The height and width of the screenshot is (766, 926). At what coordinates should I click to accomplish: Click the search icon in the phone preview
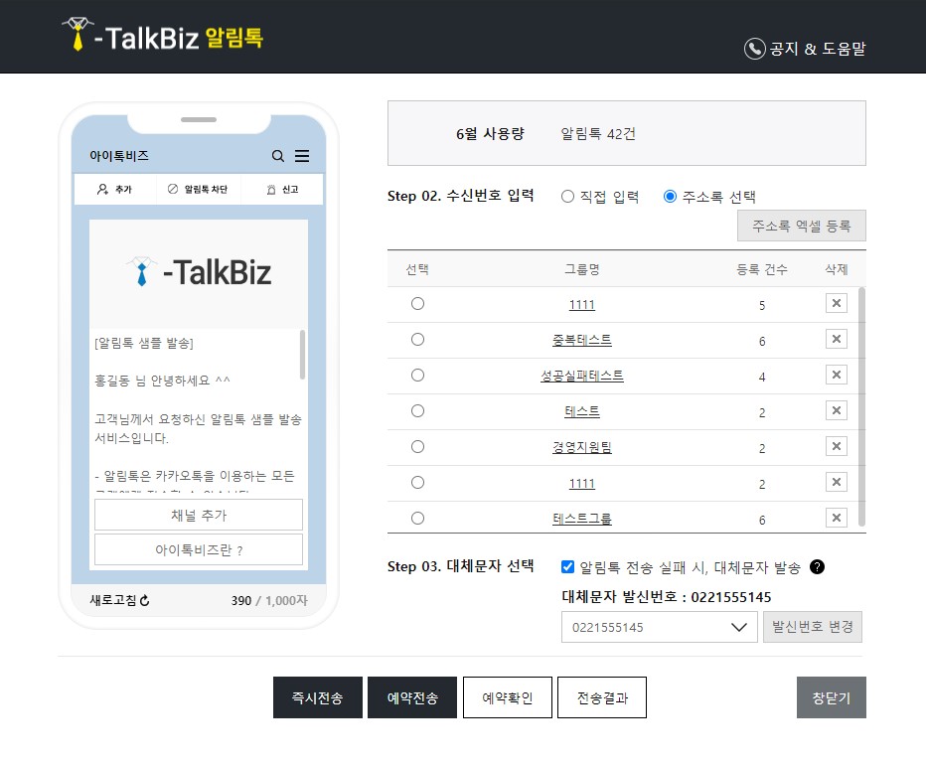279,156
